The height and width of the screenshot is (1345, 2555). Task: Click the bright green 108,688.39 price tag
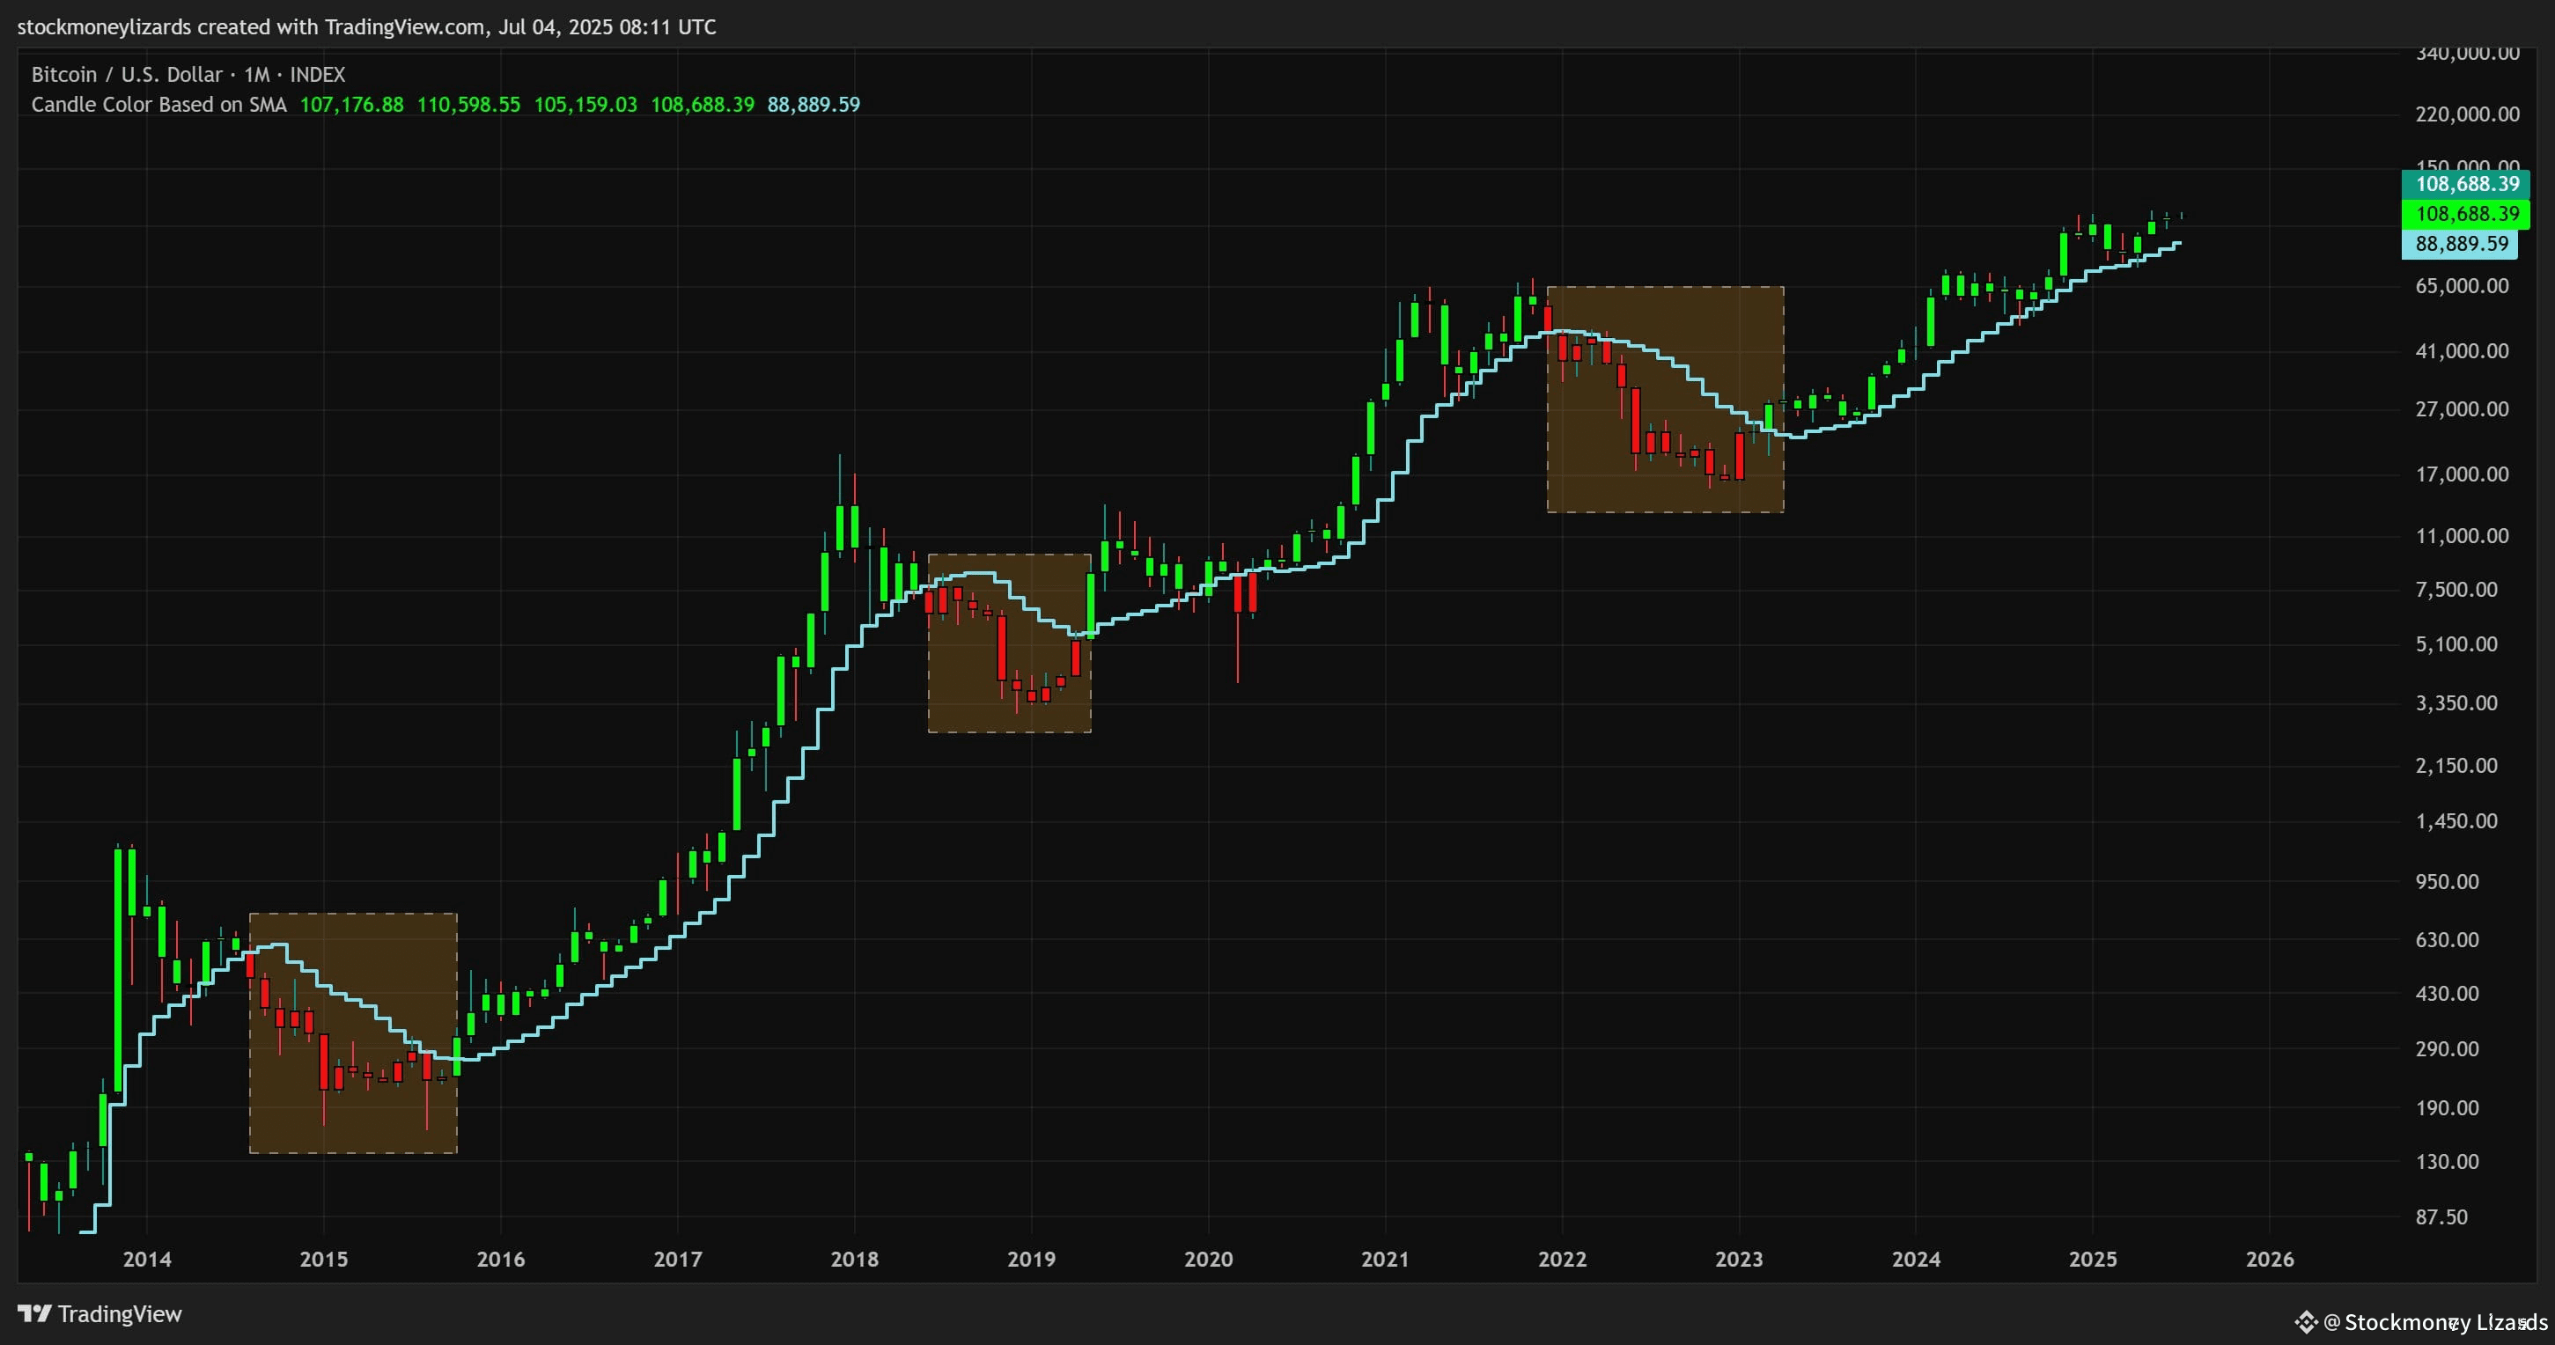click(2466, 213)
